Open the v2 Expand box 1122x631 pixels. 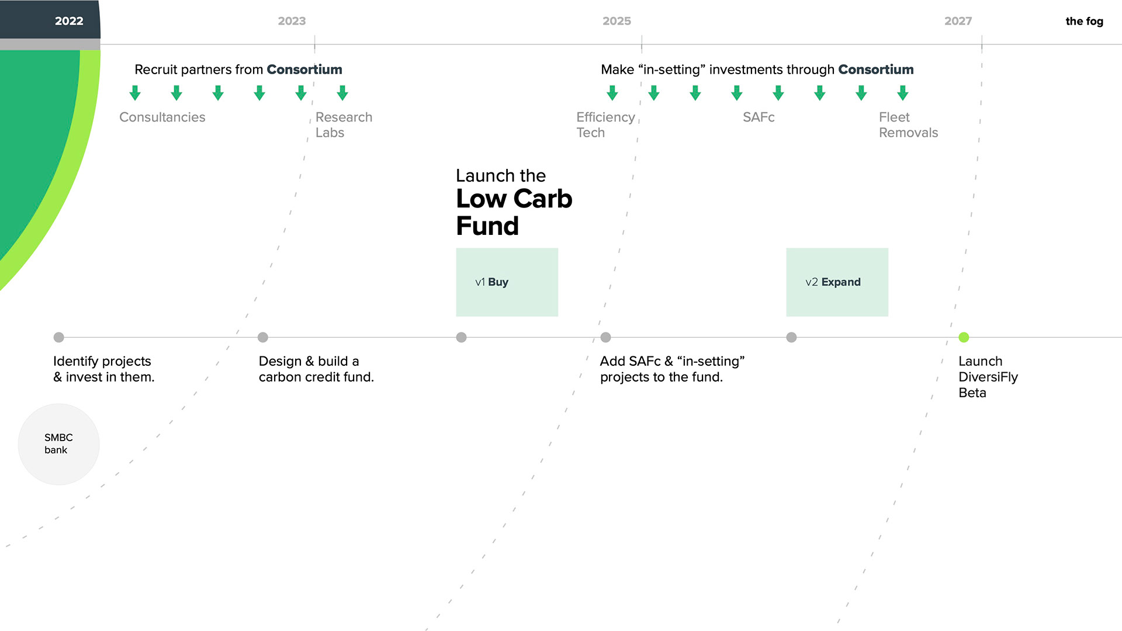(837, 282)
